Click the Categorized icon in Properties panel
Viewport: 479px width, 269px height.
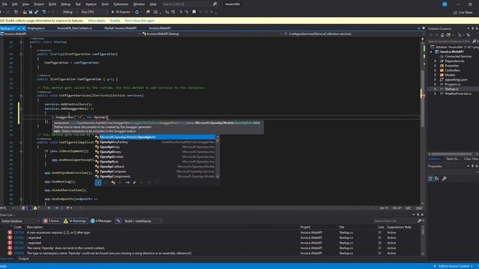(x=430, y=179)
